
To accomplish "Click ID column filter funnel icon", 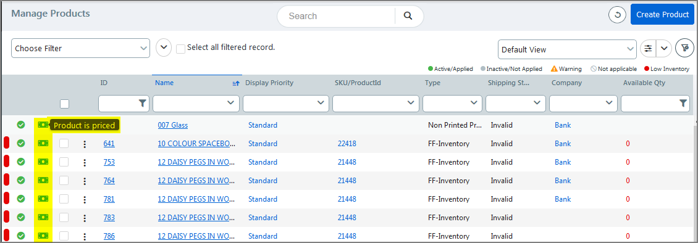I will coord(142,103).
